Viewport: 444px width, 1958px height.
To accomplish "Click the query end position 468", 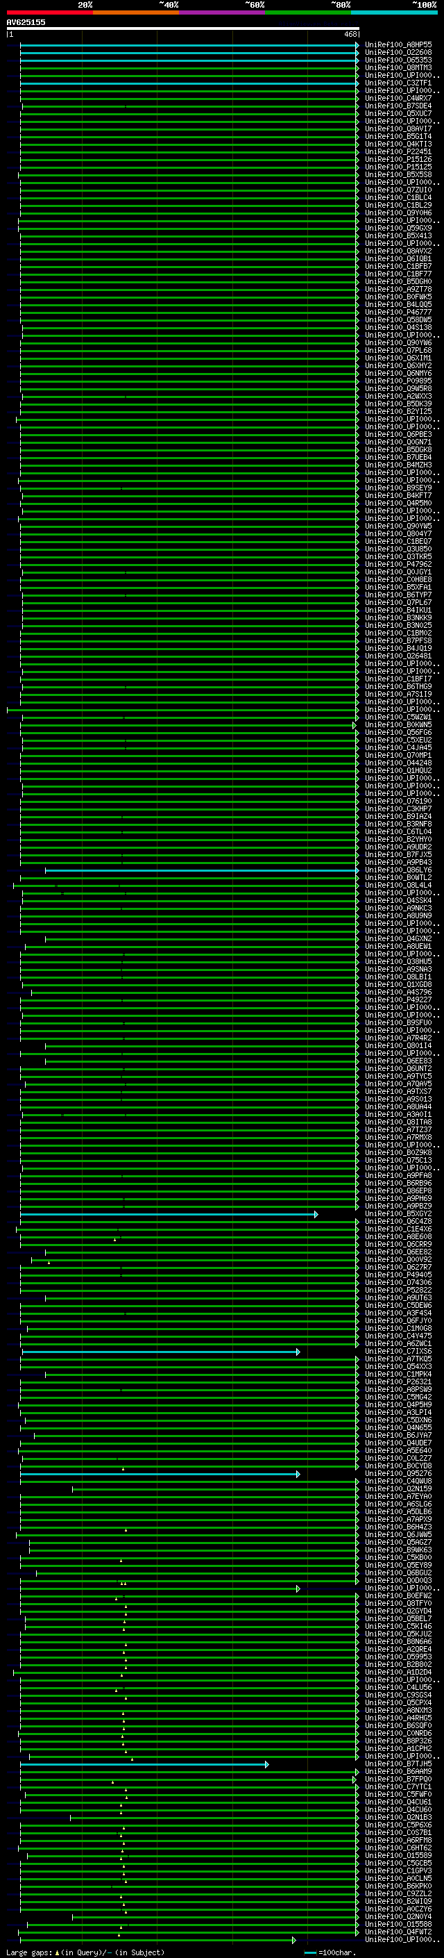I will pos(350,34).
